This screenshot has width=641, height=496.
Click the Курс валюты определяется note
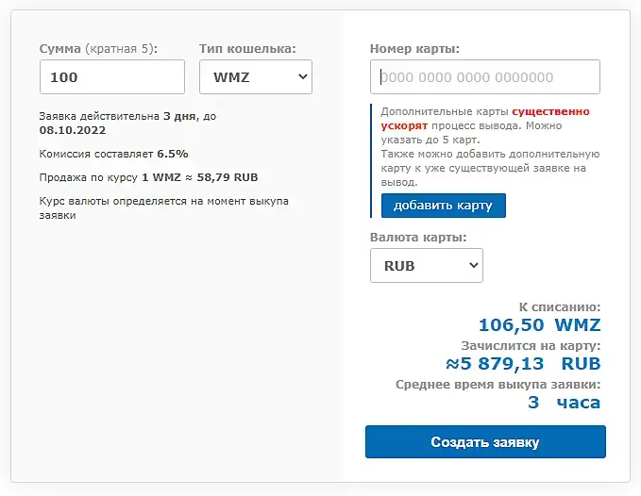click(163, 207)
